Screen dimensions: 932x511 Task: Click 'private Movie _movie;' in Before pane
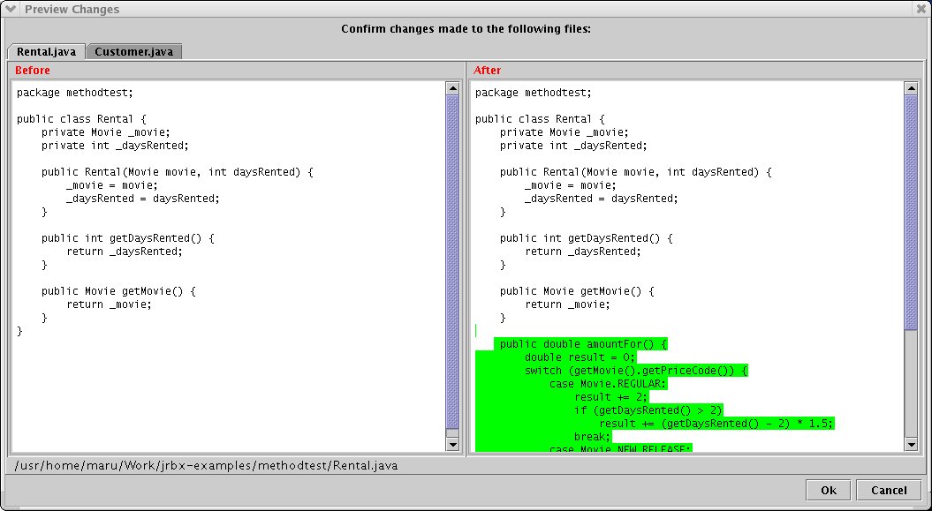[106, 132]
